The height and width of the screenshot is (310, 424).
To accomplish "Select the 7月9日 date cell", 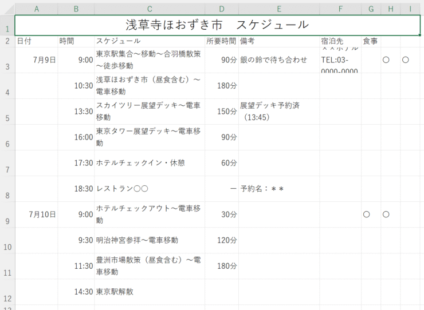I will (x=37, y=60).
